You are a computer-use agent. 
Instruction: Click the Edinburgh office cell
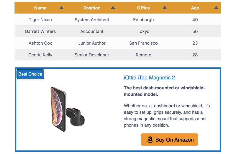(x=143, y=20)
